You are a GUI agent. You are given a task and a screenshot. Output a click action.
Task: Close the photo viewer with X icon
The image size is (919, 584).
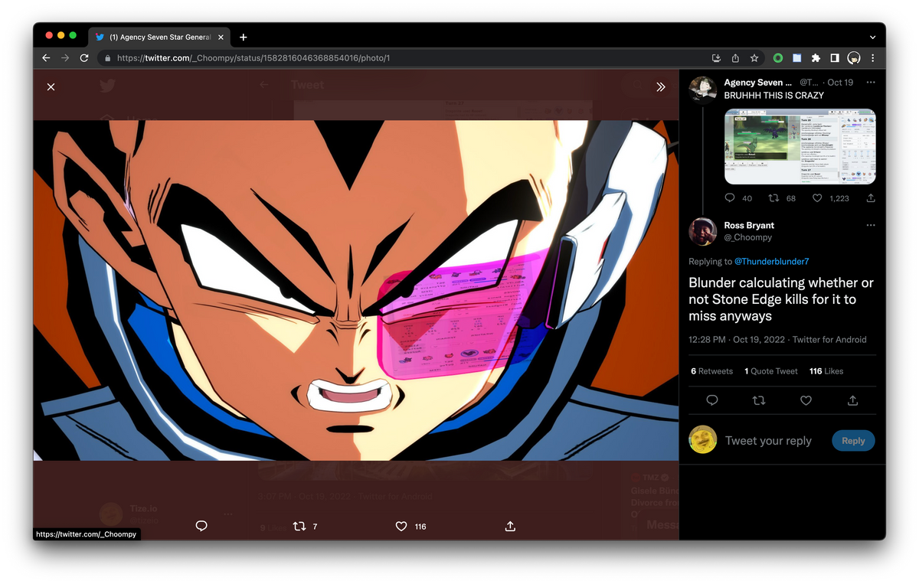[51, 87]
